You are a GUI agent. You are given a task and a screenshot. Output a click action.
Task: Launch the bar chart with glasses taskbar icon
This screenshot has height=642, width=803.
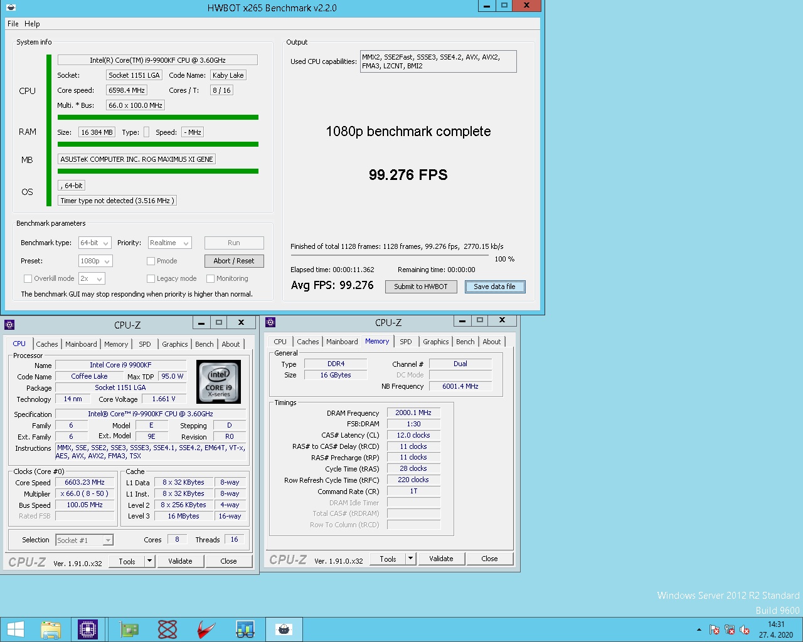pos(245,629)
